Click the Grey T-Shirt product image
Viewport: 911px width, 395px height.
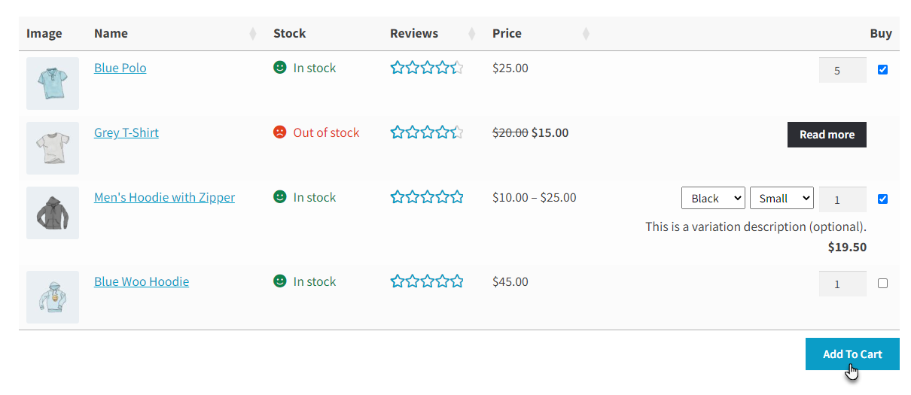tap(53, 148)
